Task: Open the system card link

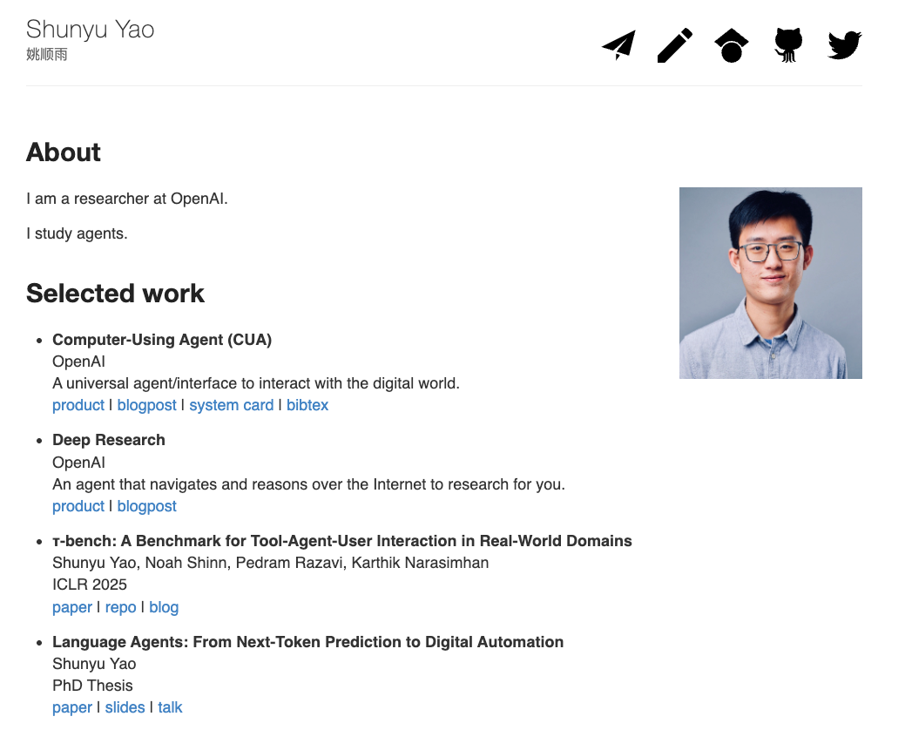Action: 232,405
